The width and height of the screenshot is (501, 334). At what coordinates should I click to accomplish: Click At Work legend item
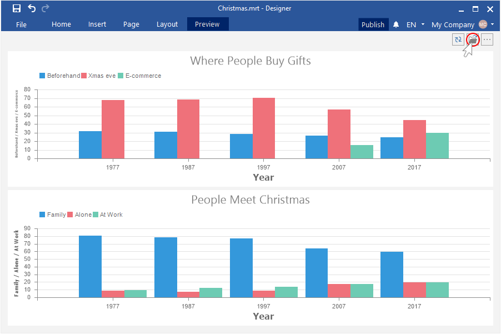[x=108, y=215]
